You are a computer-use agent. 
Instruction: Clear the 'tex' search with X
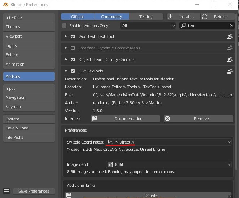coord(232,26)
